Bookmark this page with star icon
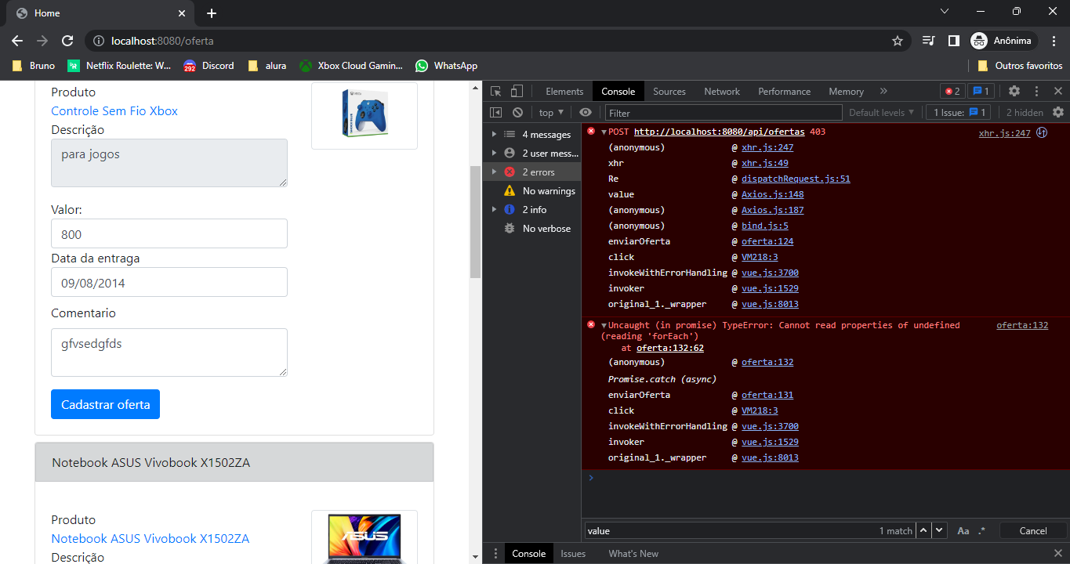1070x564 pixels. coord(898,41)
